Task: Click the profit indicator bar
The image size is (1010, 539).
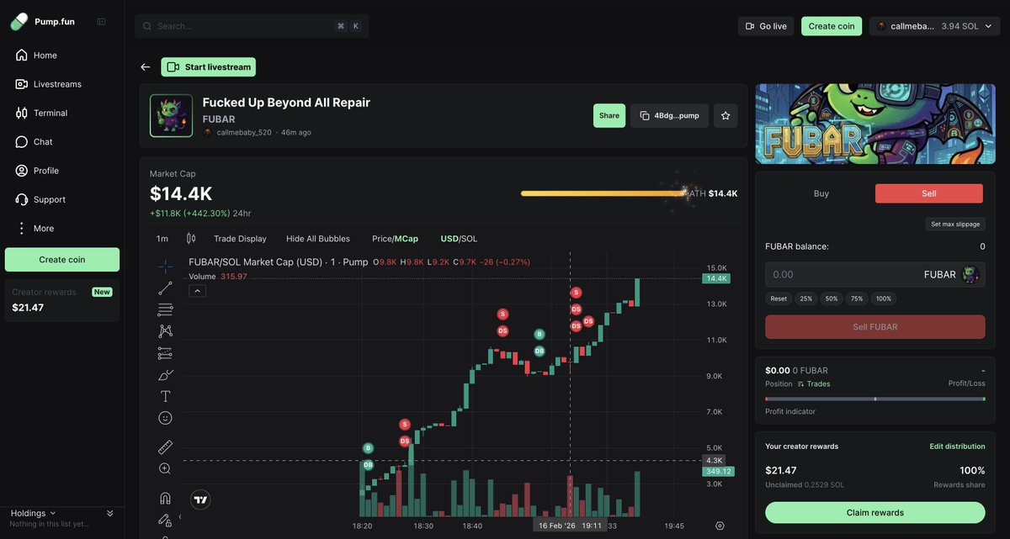Action: pos(875,399)
